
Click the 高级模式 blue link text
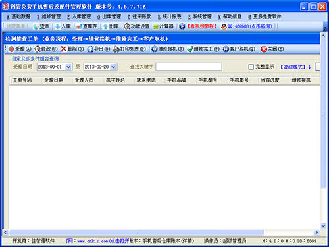coord(293,67)
